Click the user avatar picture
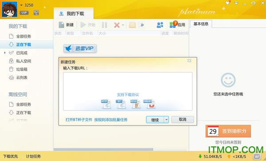 [9, 9]
